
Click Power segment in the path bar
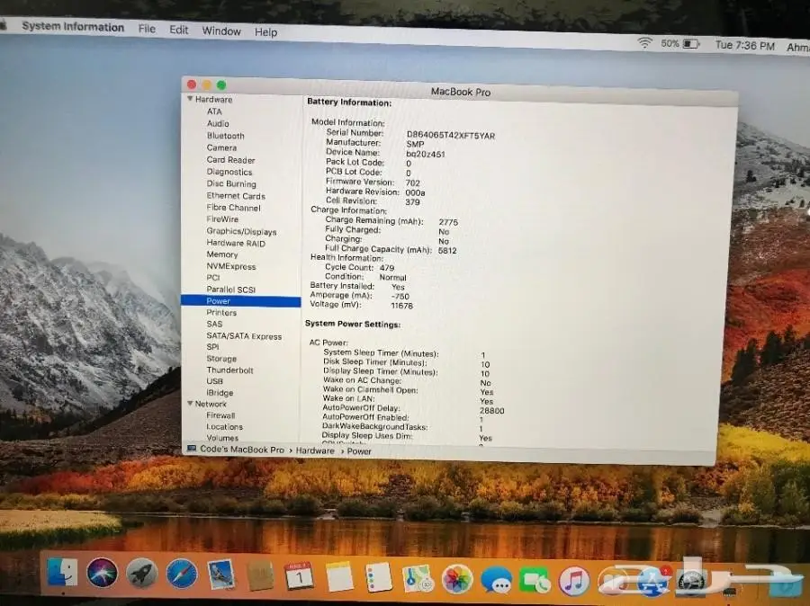(359, 451)
